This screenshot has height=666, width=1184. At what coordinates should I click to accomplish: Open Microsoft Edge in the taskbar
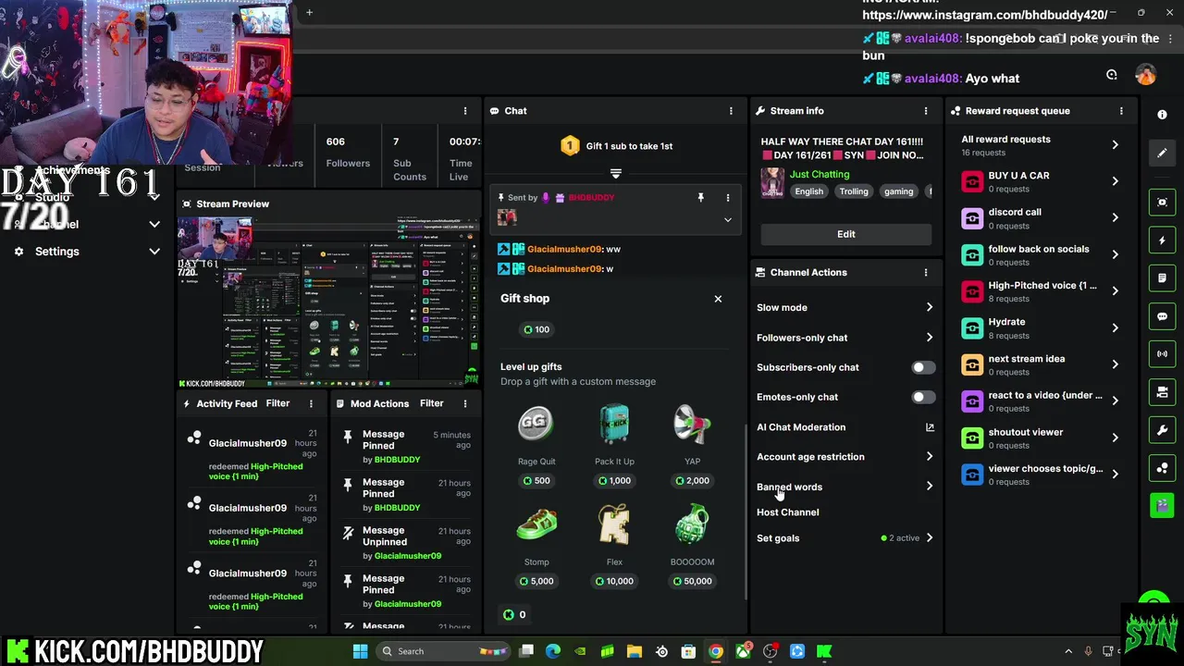pyautogui.click(x=553, y=651)
